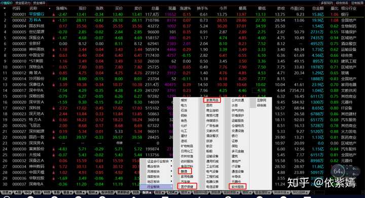Select 软件服务 in the industry menu
This screenshot has height=198, width=365.
pos(237,187)
